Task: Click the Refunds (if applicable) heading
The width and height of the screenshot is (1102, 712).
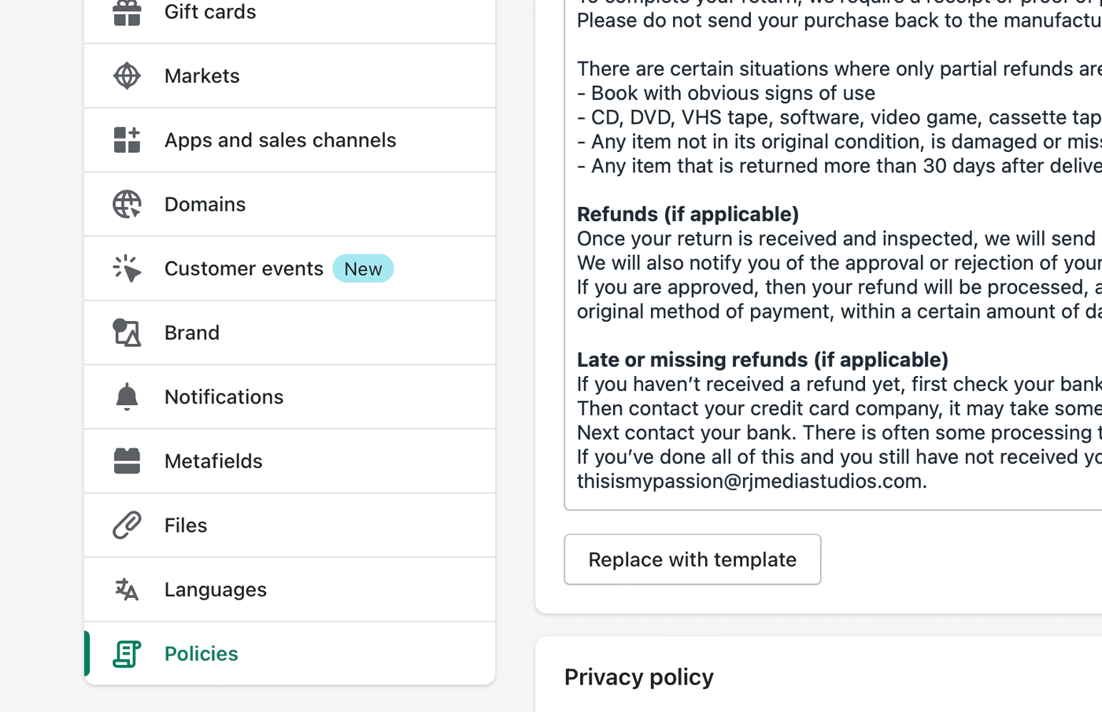Action: 688,214
